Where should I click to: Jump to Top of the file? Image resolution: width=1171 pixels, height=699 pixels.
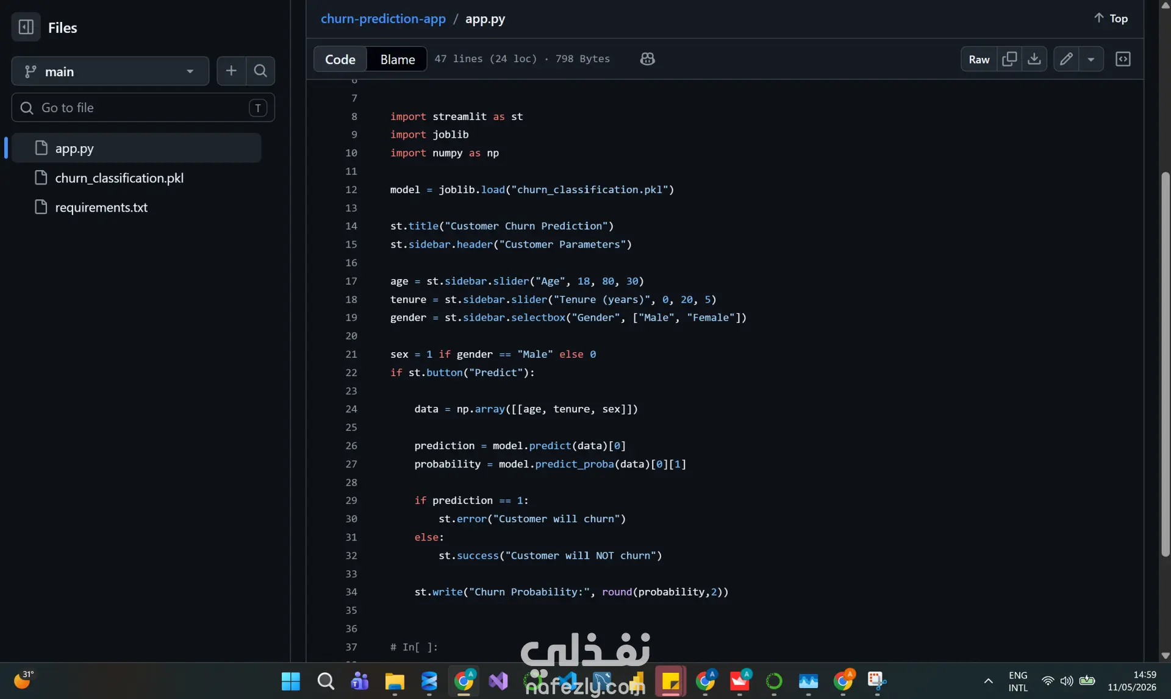point(1111,18)
